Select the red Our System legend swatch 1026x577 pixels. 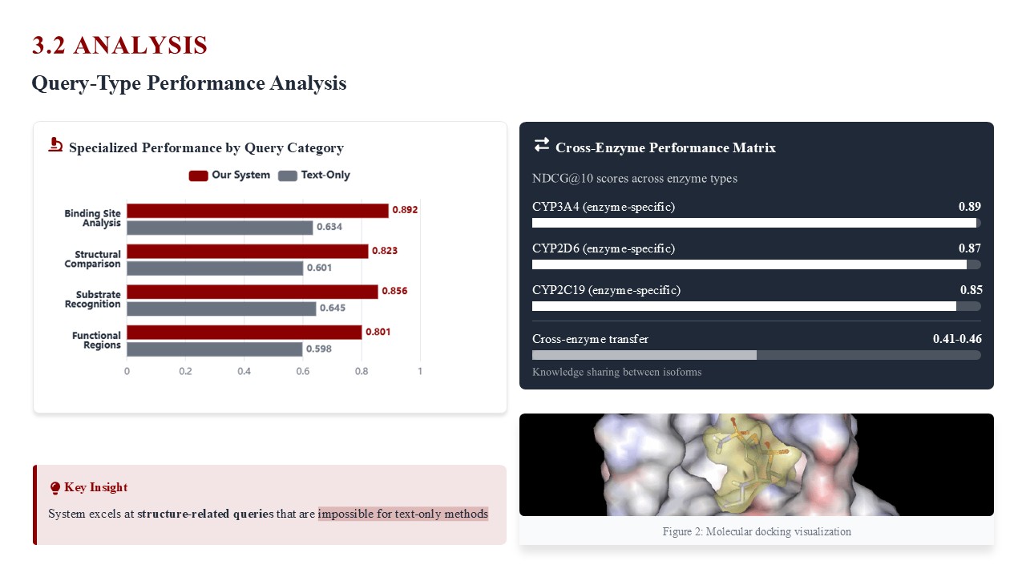click(x=198, y=176)
